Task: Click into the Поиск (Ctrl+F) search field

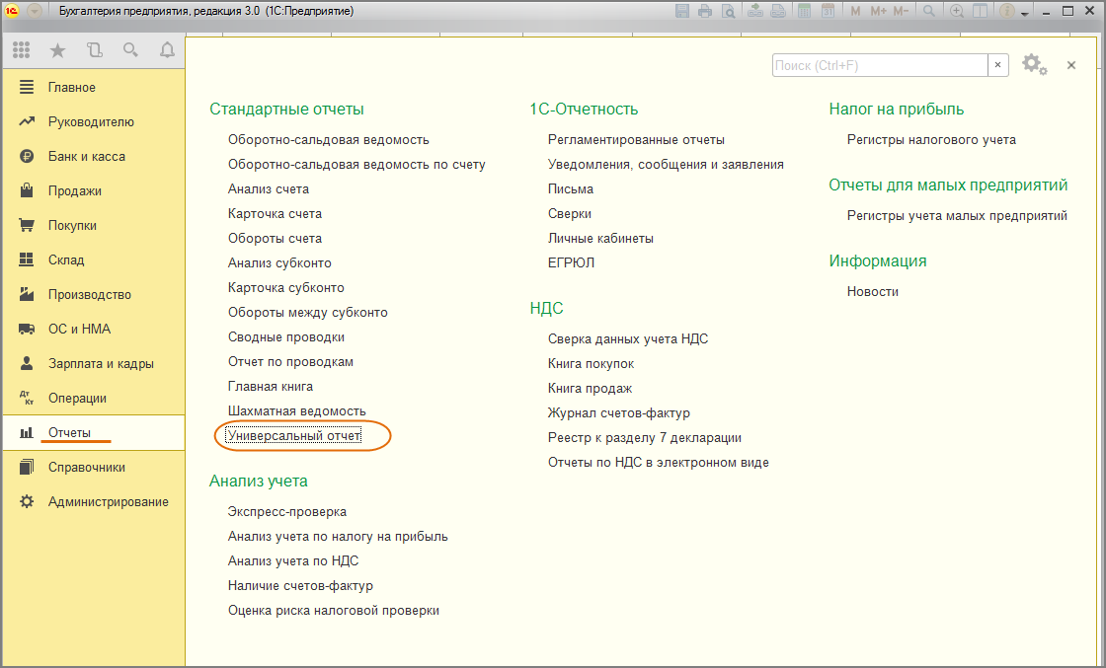Action: pyautogui.click(x=879, y=65)
